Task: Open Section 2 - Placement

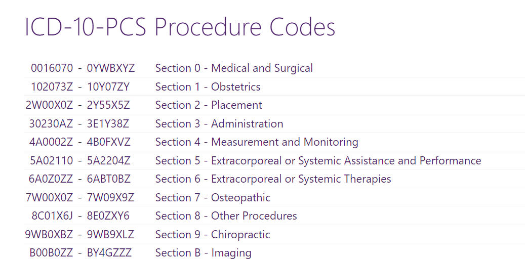Action: [209, 105]
